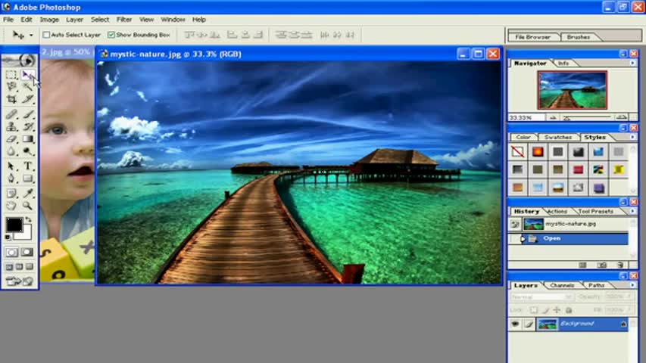Screen dimensions: 646x363
Task: Open the File Browser tab
Action: [532, 37]
